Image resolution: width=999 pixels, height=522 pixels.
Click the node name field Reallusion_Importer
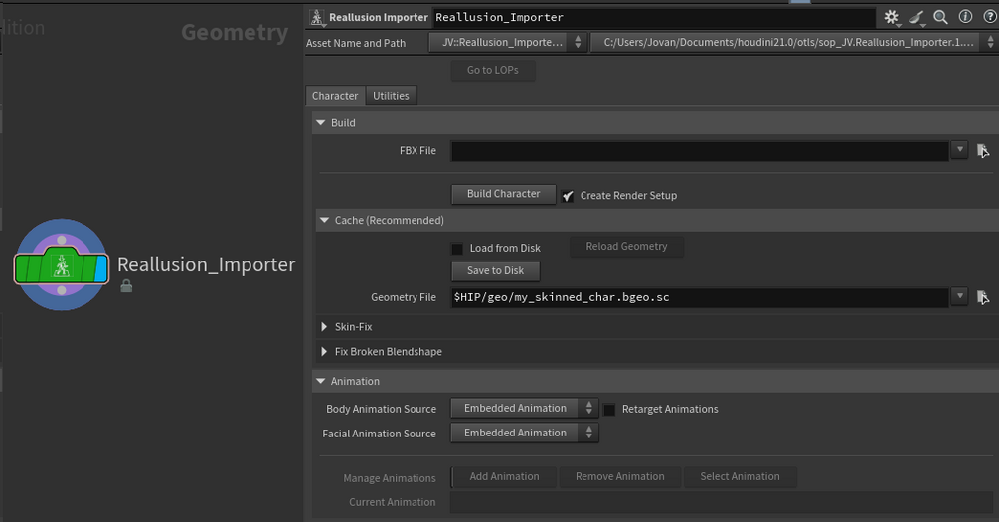point(654,17)
